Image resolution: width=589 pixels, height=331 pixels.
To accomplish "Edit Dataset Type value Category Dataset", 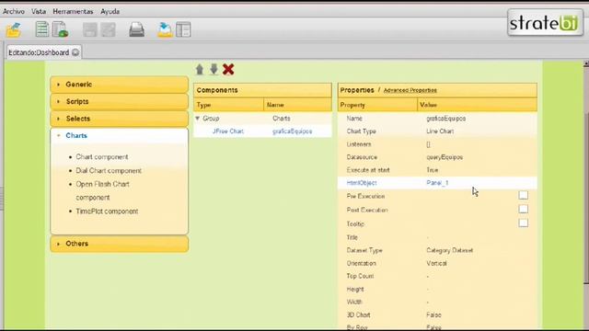I will (x=450, y=250).
